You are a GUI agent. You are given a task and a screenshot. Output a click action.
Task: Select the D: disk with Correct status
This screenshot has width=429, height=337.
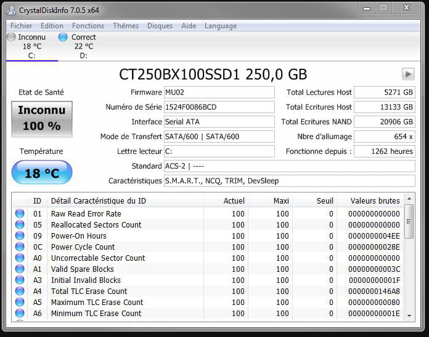point(83,46)
